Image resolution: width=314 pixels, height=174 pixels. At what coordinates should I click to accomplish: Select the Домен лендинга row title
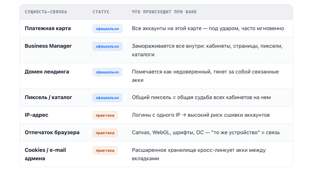pyautogui.click(x=47, y=72)
